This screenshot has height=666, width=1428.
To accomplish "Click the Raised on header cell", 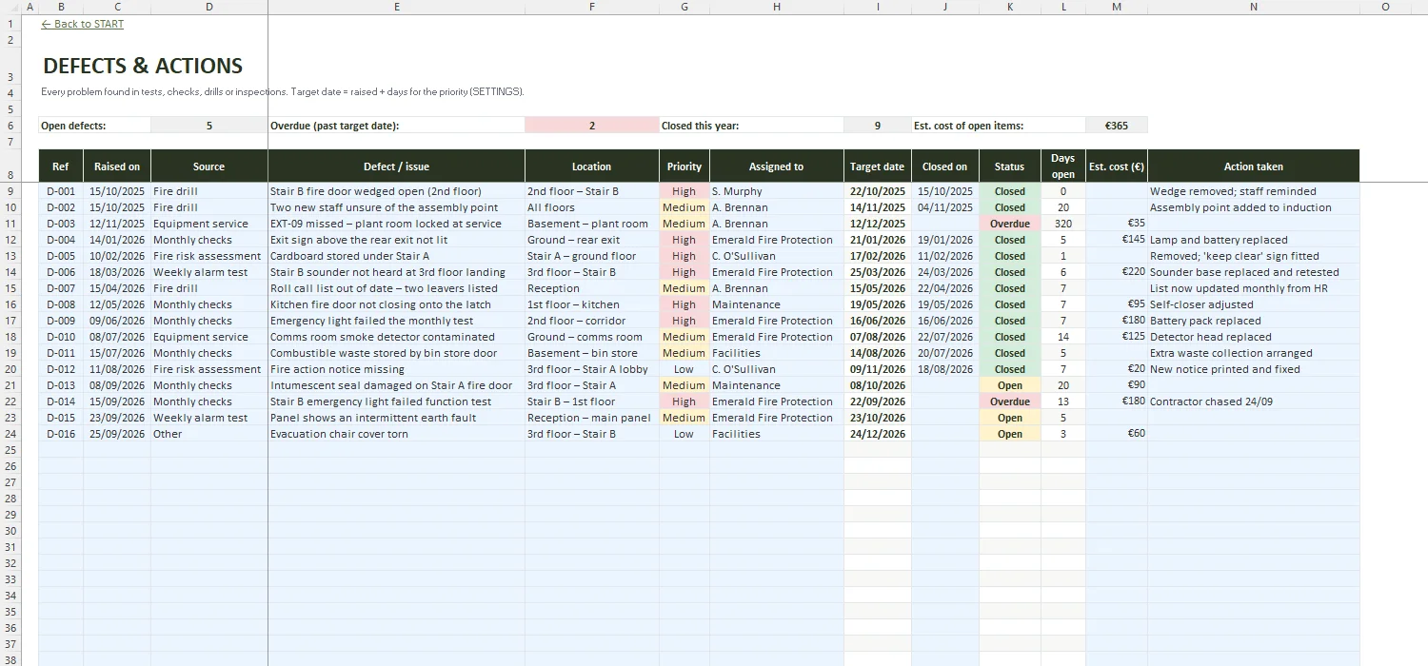I will 117,166.
